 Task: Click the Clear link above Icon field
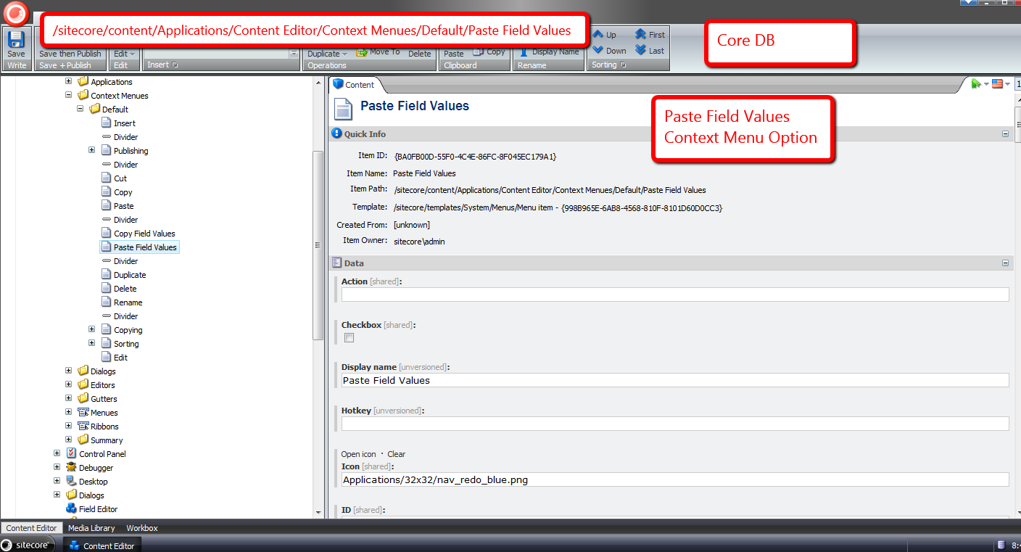click(396, 454)
